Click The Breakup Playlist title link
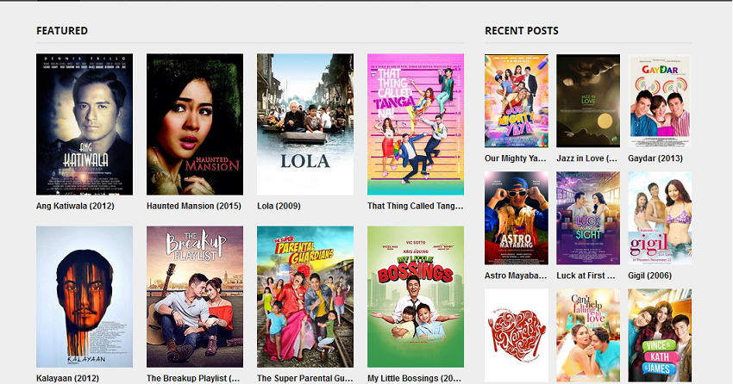The image size is (733, 384). tap(193, 378)
